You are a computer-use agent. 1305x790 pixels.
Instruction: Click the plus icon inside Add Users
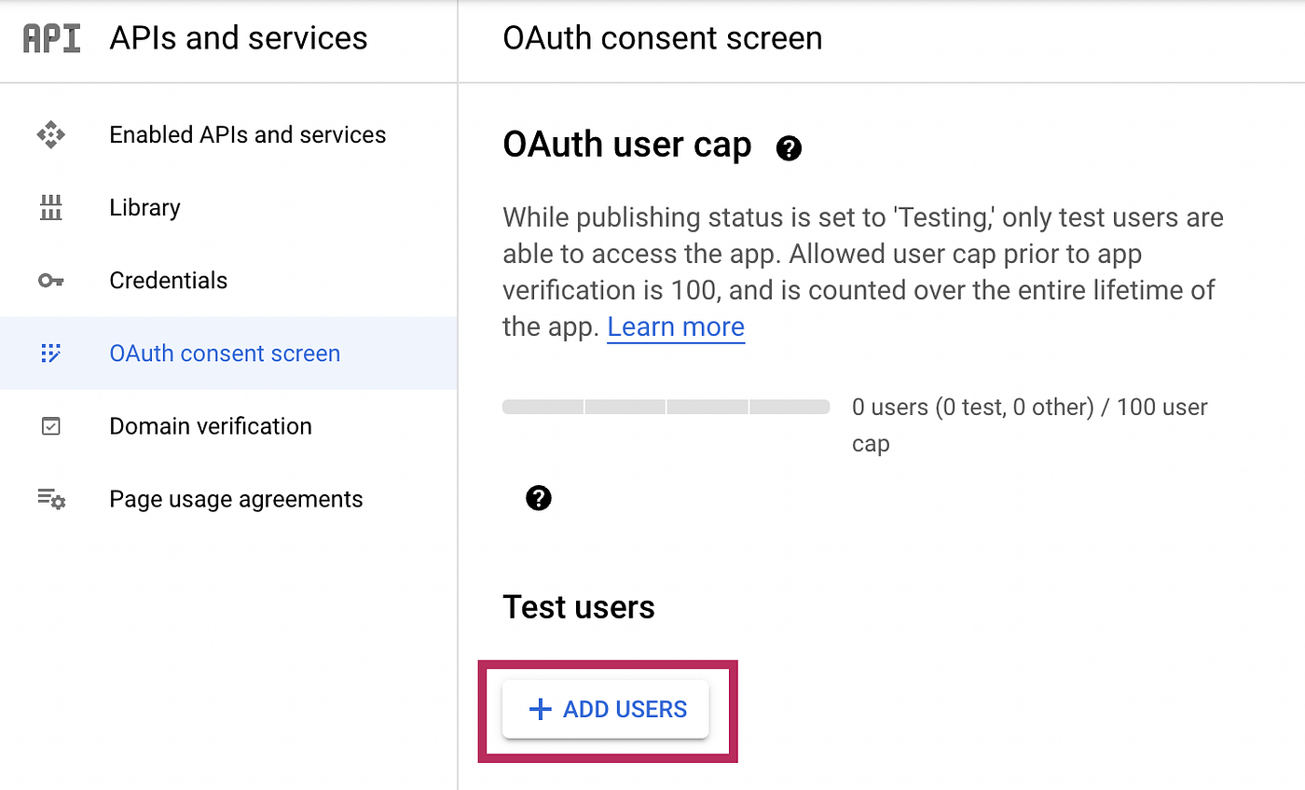(539, 709)
